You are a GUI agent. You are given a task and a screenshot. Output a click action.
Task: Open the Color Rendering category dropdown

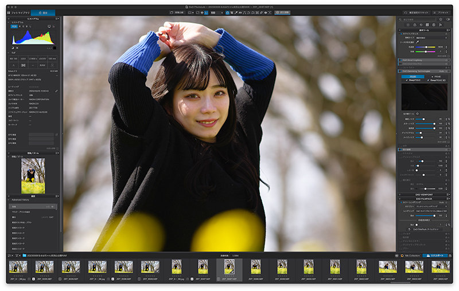click(x=431, y=207)
